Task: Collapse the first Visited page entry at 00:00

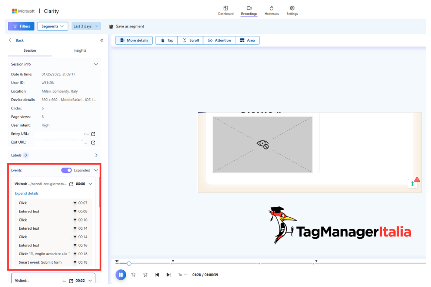Action: pos(90,184)
